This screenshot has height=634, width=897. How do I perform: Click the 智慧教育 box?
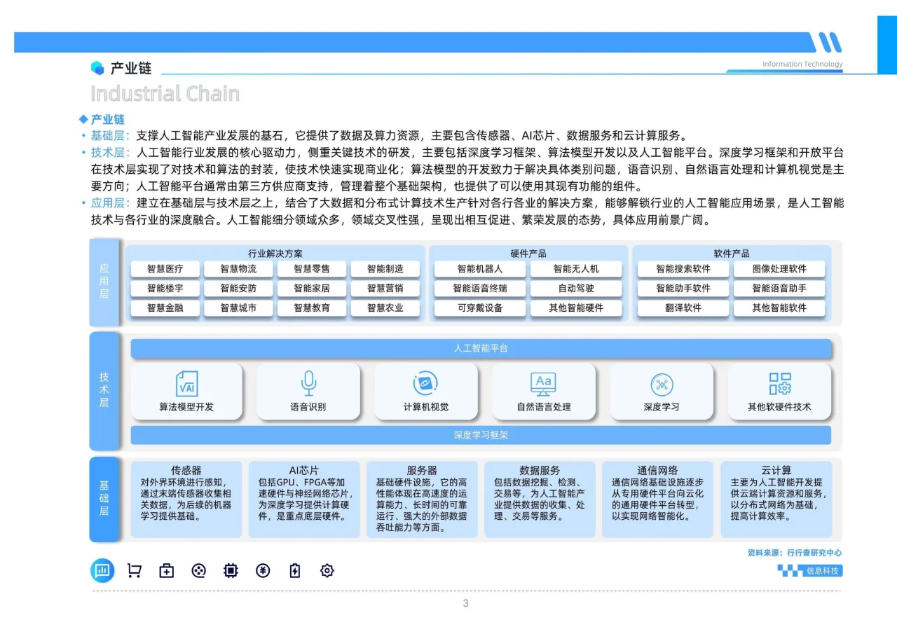pyautogui.click(x=312, y=308)
